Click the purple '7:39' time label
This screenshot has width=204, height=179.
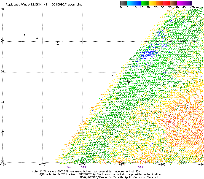tap(69, 167)
